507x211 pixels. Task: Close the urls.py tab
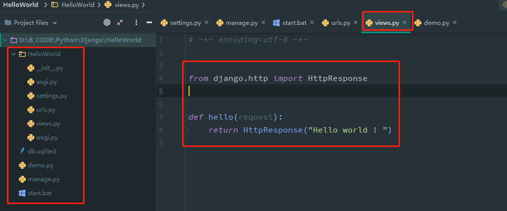point(356,22)
